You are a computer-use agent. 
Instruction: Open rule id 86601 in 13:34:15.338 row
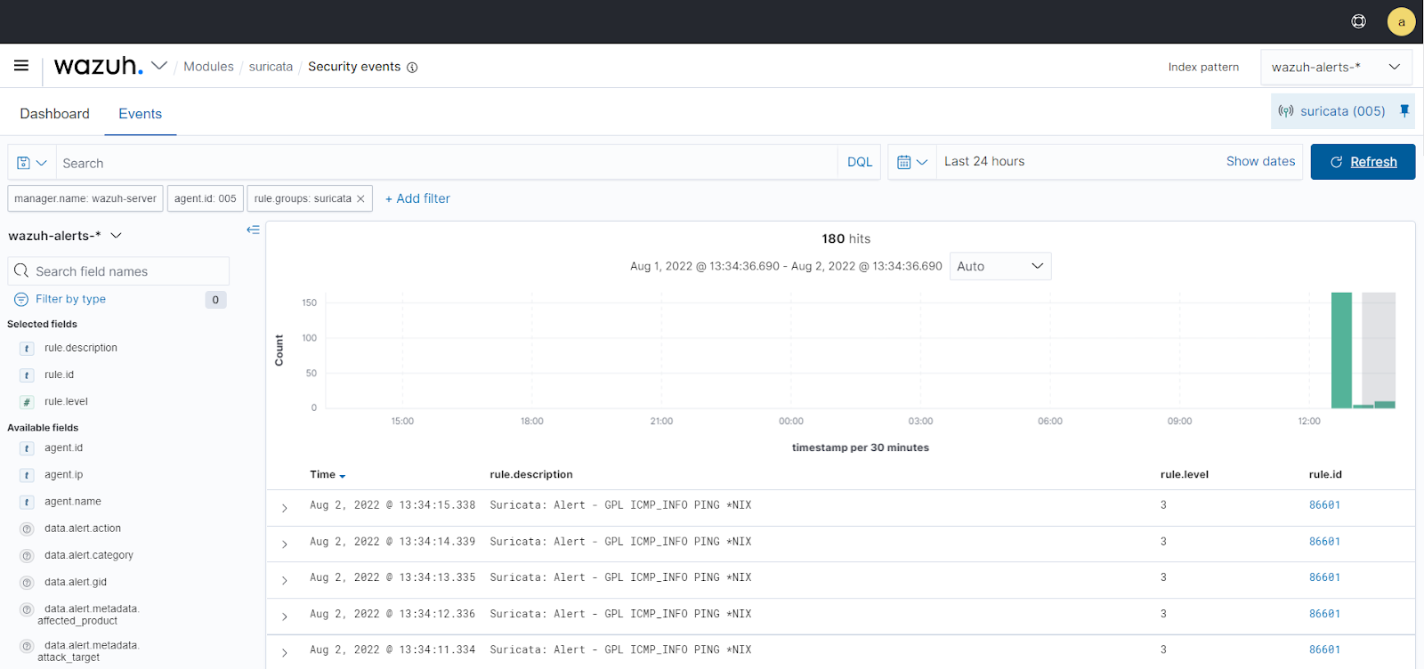pyautogui.click(x=1324, y=505)
